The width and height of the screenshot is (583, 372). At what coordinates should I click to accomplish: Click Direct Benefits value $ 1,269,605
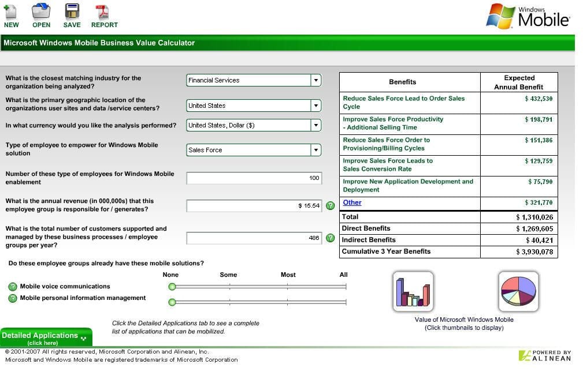click(534, 229)
